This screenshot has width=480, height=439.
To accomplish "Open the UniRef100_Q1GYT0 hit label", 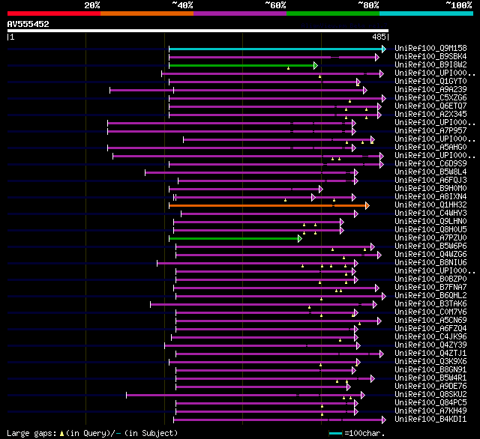I will tap(430, 82).
